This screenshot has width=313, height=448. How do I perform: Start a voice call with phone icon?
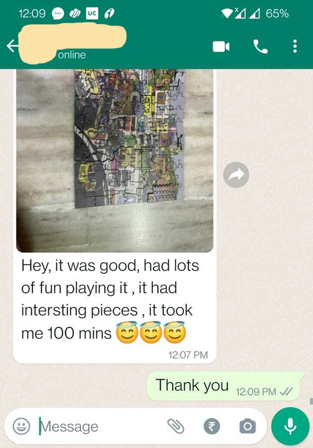260,47
